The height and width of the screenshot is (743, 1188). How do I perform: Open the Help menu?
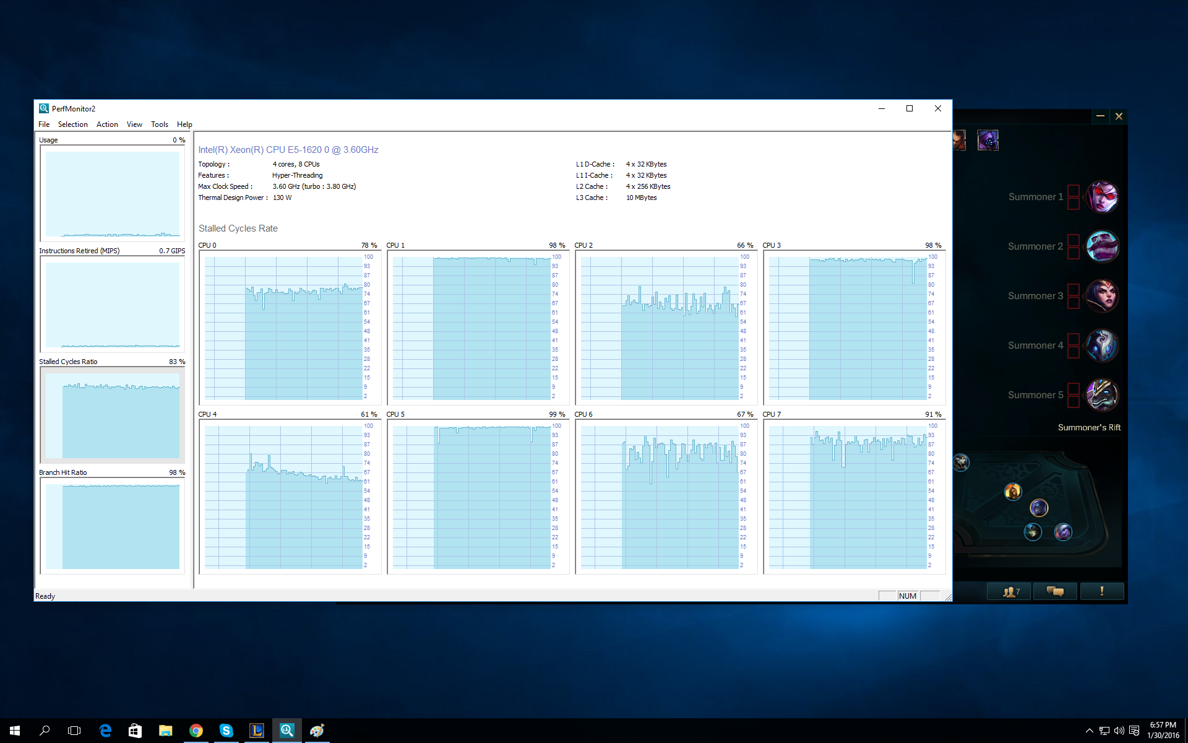coord(184,124)
